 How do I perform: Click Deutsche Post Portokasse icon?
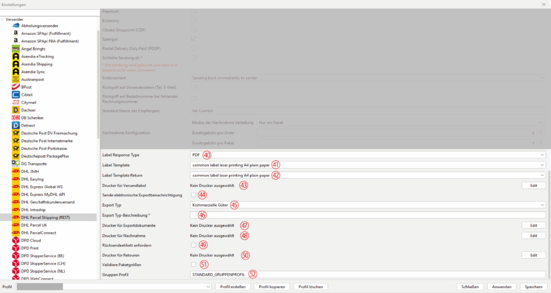point(16,149)
